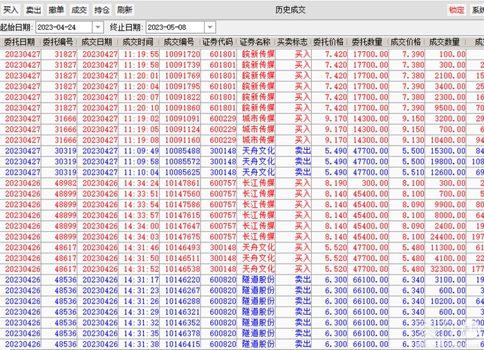Open the 持仓 (Positions) view
The height and width of the screenshot is (350, 484).
pos(102,10)
